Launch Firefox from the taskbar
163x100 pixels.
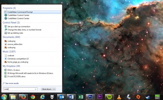[23, 97]
